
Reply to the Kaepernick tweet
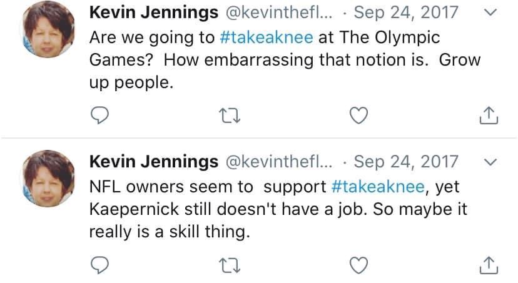pyautogui.click(x=101, y=266)
